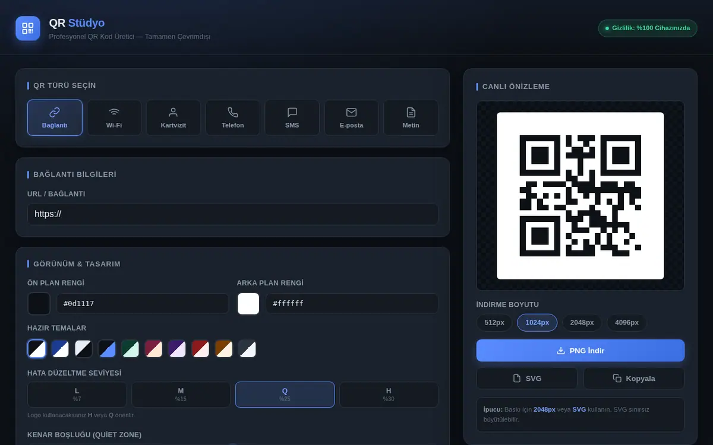This screenshot has height=445, width=713.
Task: Select the Bağlantı QR type
Action: click(x=55, y=117)
